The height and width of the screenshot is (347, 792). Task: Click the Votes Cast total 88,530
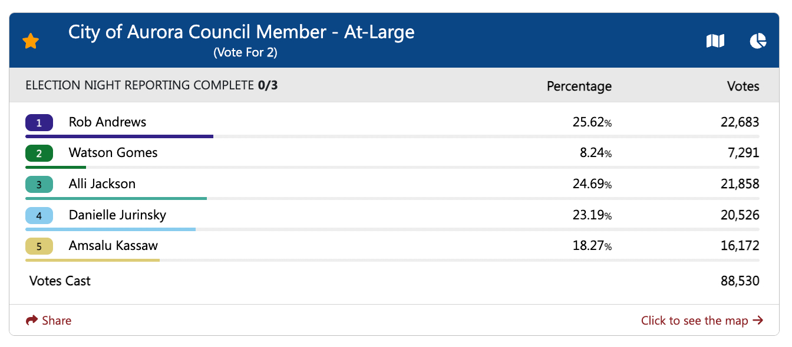pyautogui.click(x=740, y=281)
